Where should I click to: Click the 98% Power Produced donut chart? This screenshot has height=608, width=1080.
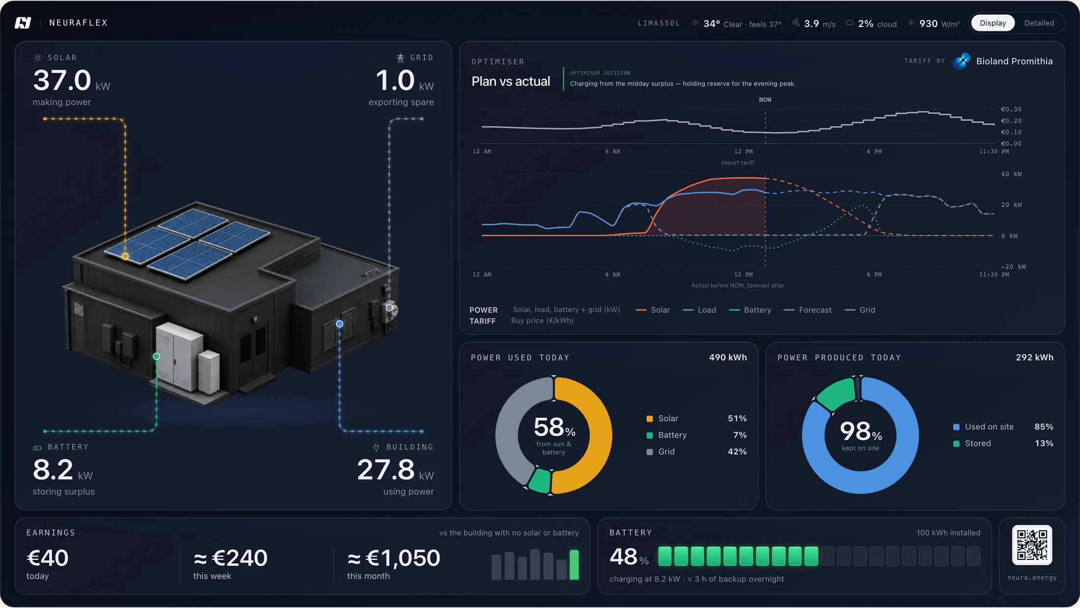point(861,435)
